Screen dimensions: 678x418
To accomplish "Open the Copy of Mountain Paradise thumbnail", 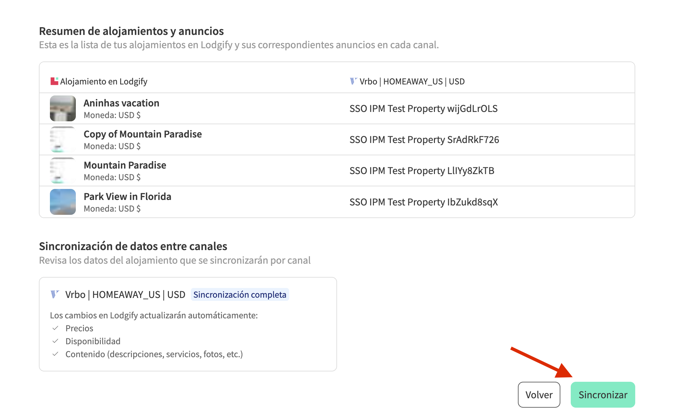I will pos(63,139).
